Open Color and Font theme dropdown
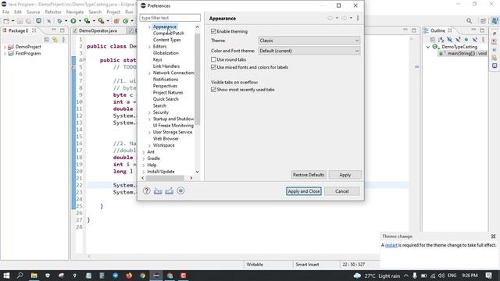This screenshot has width=500, height=281. coord(309,51)
